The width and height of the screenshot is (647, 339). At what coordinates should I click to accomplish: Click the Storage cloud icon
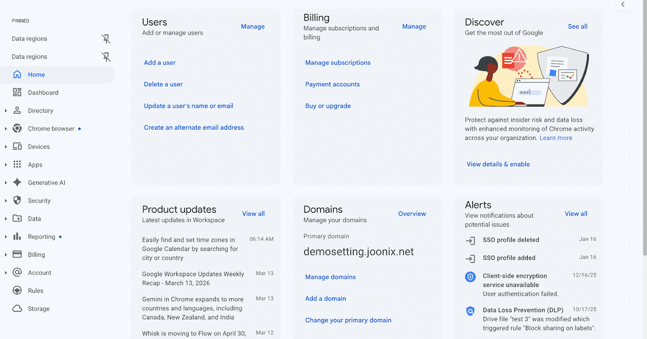point(17,309)
